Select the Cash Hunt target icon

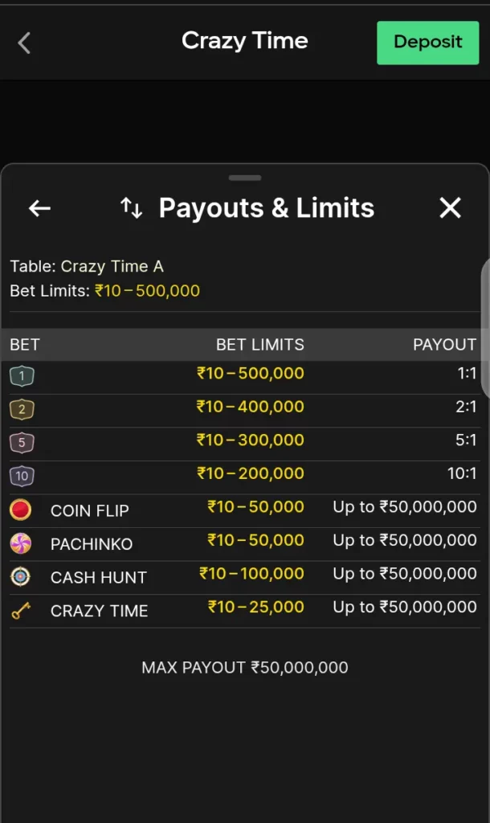click(22, 576)
